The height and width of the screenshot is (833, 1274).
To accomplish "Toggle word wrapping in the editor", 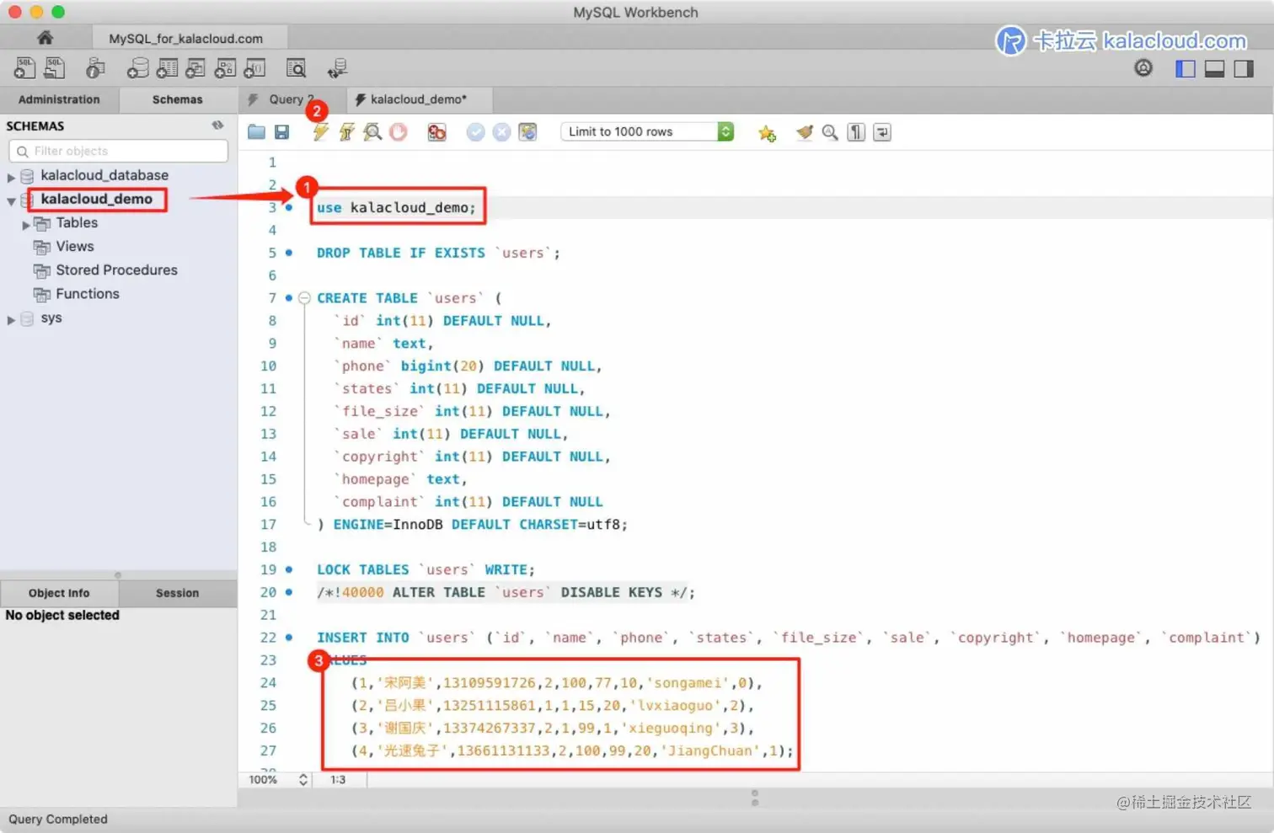I will (882, 132).
